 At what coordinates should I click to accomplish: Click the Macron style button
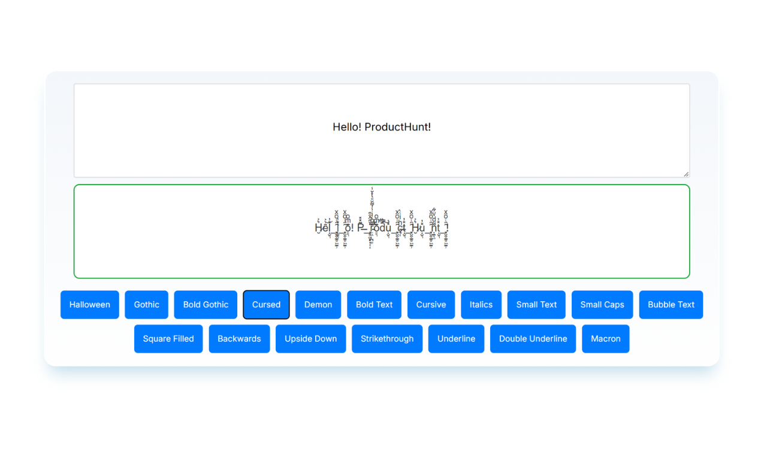coord(606,339)
